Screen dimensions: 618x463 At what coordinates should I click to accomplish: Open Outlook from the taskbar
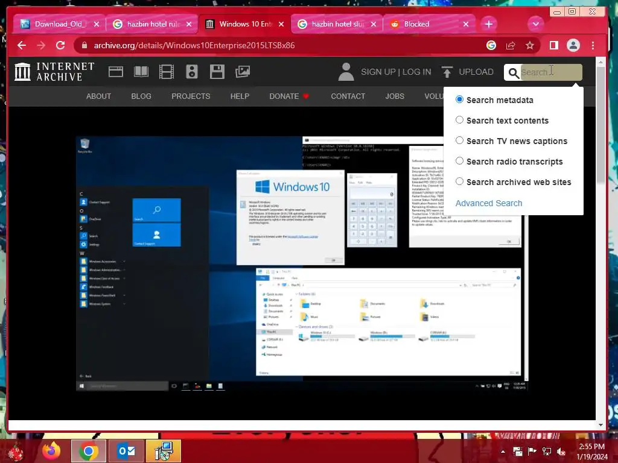point(126,451)
